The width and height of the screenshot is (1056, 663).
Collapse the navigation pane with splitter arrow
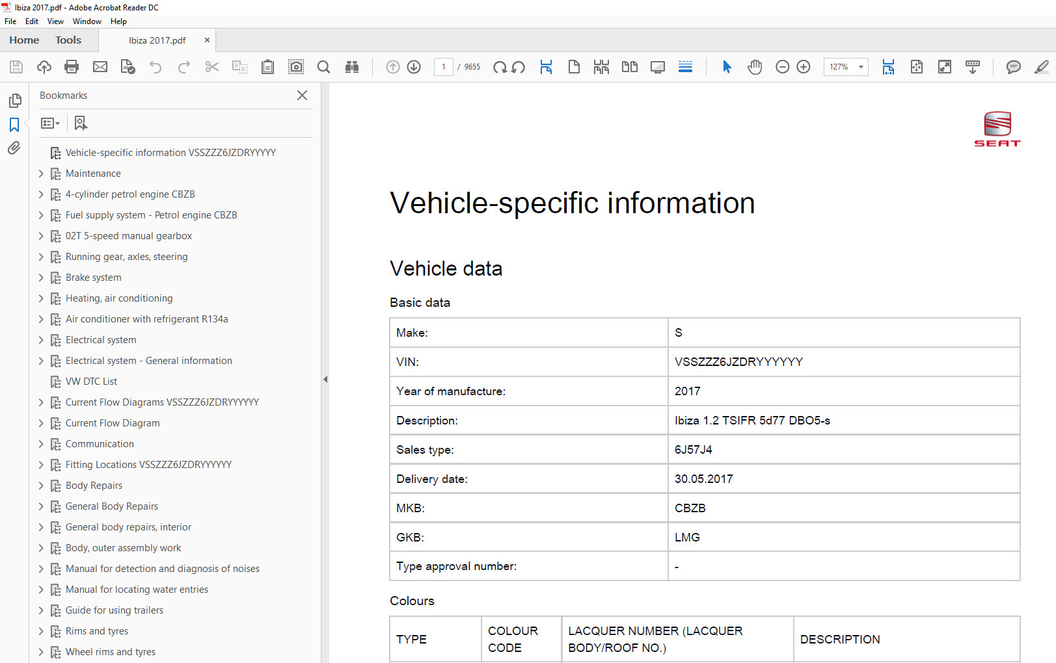point(325,379)
